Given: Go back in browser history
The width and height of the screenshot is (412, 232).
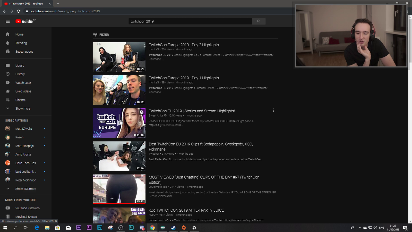Looking at the screenshot, I should click(x=5, y=11).
